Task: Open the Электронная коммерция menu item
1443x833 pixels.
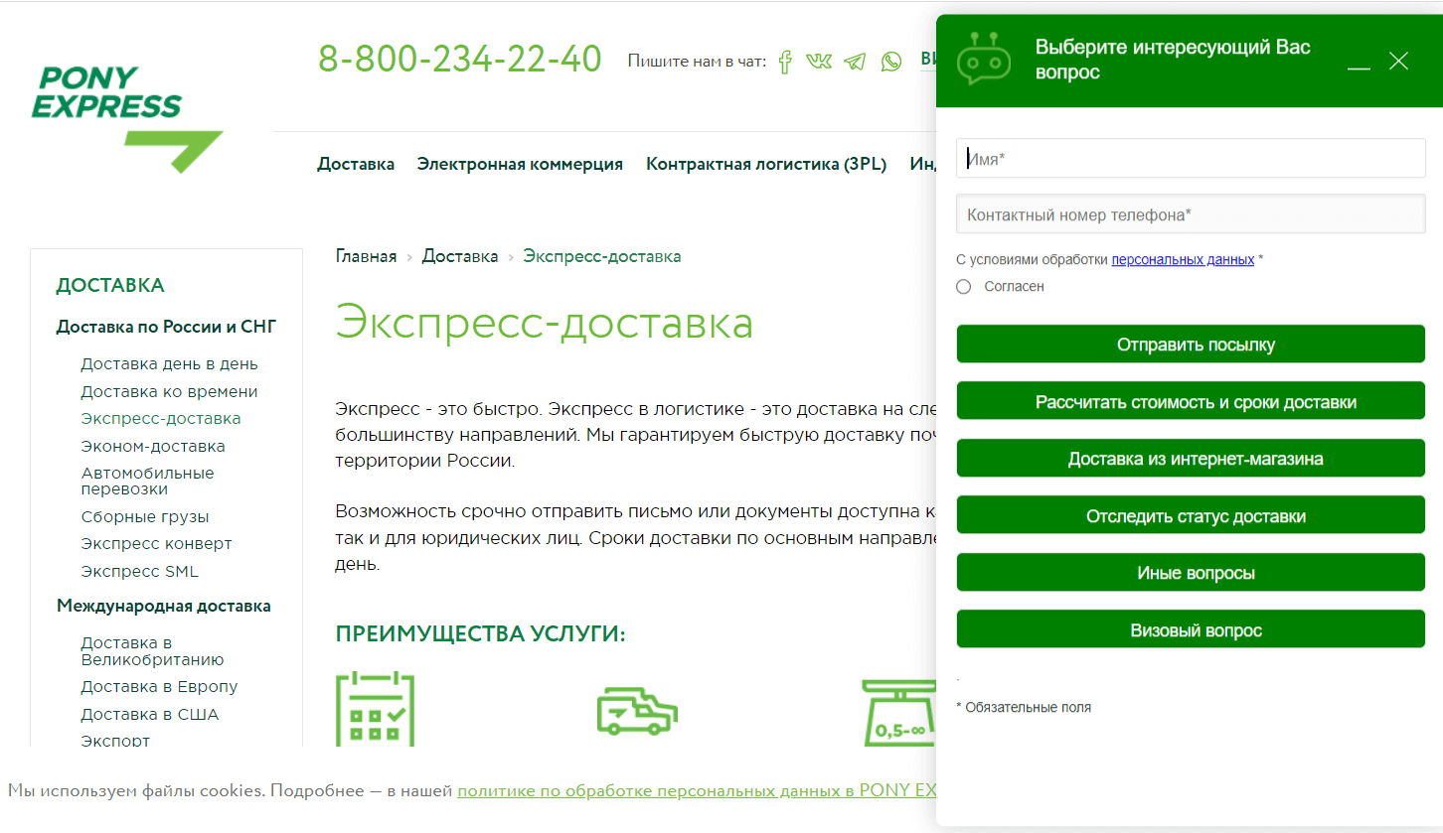Action: [x=520, y=164]
